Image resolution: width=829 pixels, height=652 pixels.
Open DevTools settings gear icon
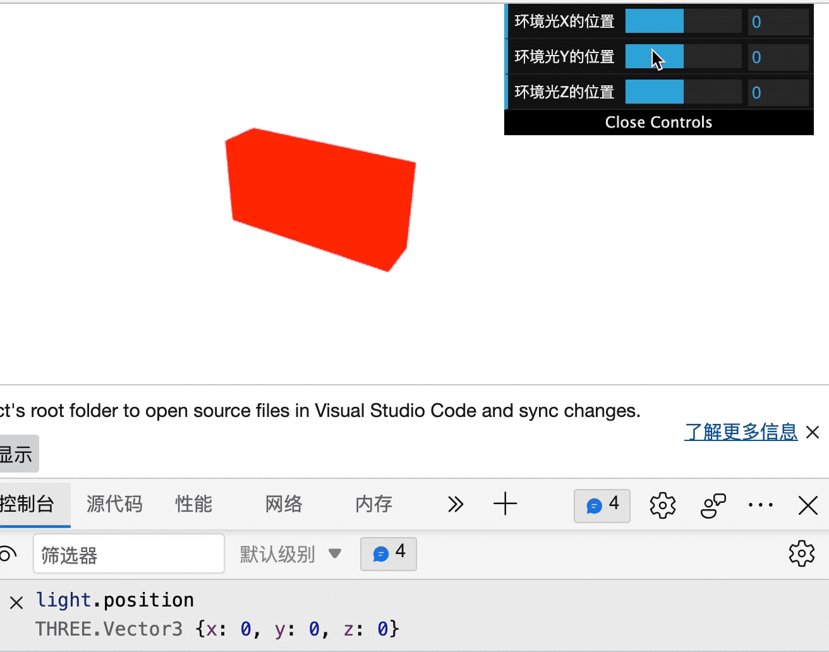click(662, 505)
